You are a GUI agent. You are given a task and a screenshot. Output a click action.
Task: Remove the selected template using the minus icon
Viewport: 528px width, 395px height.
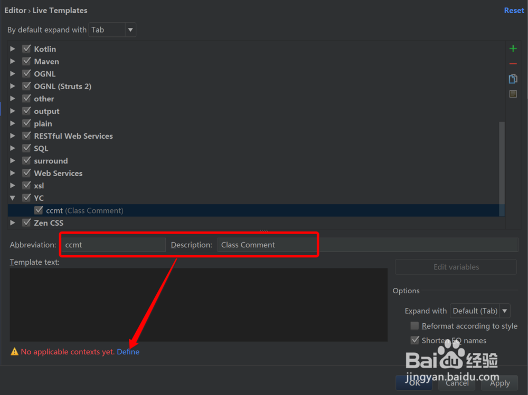(x=513, y=63)
